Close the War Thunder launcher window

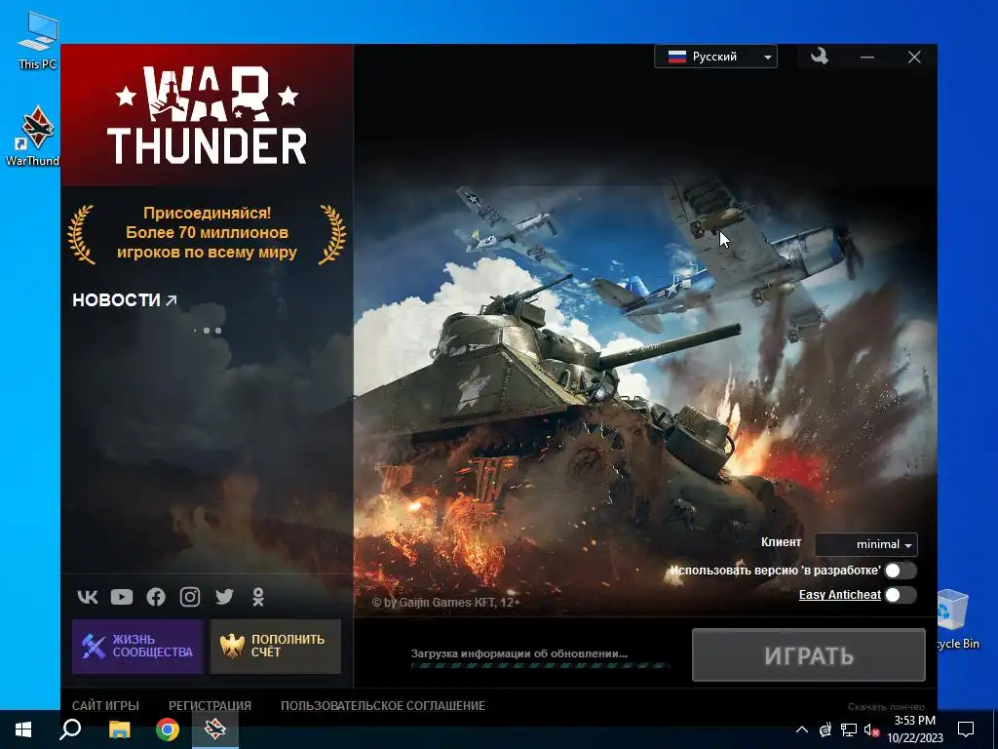914,57
